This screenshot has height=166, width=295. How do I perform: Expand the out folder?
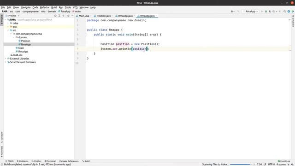8,27
